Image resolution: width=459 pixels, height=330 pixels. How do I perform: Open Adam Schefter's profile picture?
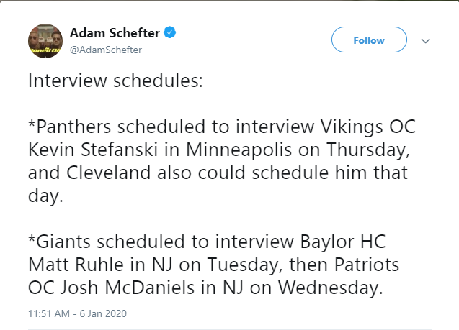(x=45, y=41)
